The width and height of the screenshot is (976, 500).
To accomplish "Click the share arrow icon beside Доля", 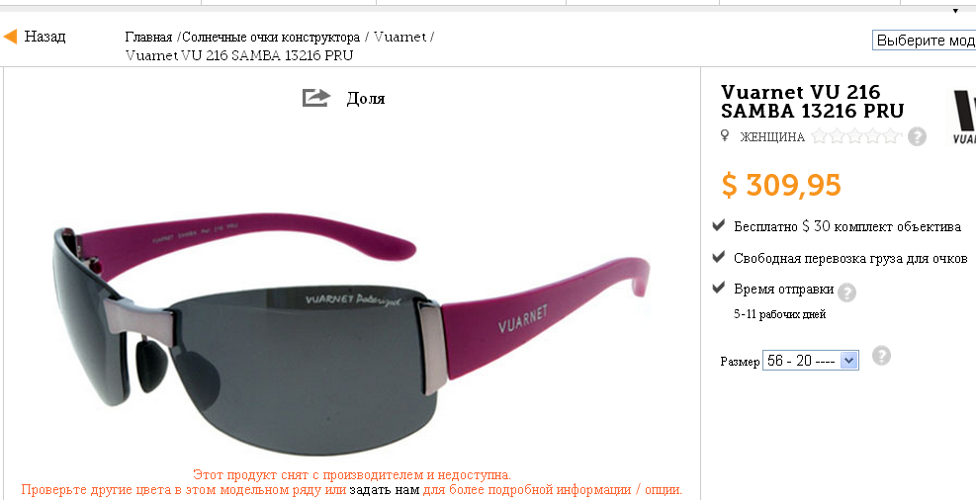I will pos(316,98).
